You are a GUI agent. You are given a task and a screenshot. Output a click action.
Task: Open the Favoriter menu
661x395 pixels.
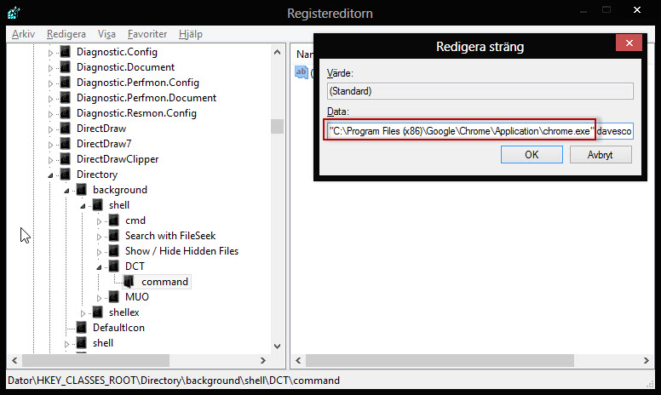click(147, 34)
